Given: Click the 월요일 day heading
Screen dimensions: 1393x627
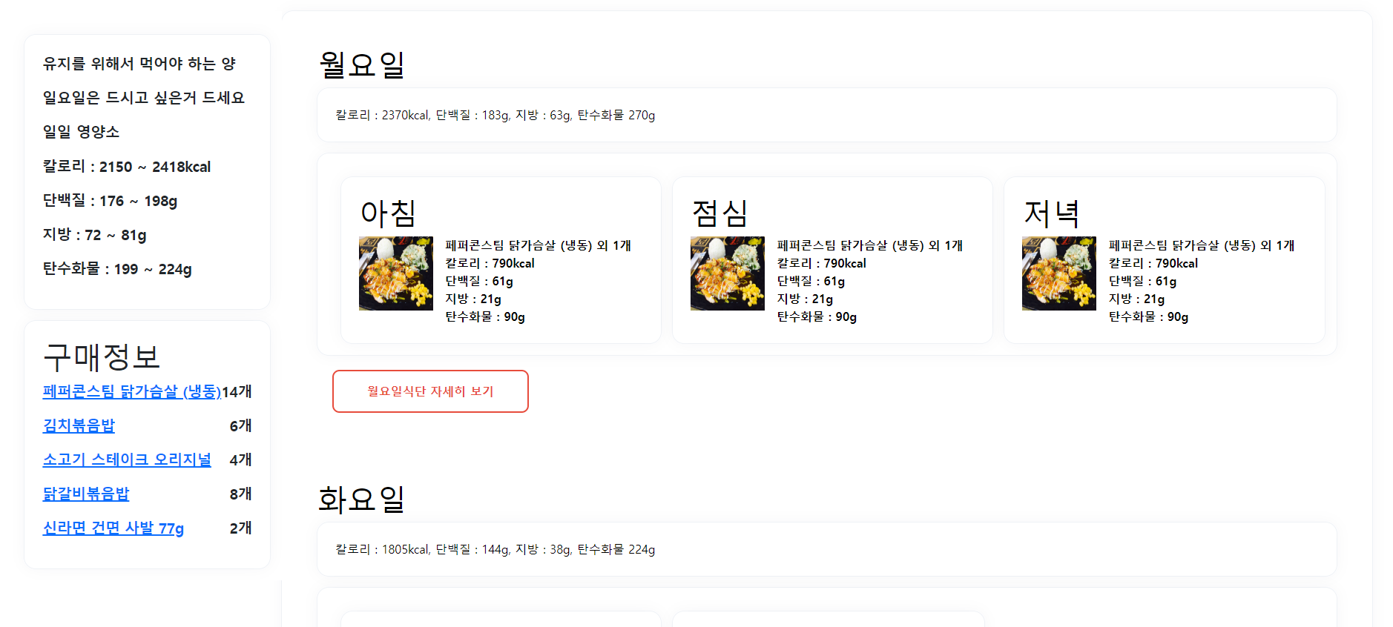Looking at the screenshot, I should pos(362,64).
